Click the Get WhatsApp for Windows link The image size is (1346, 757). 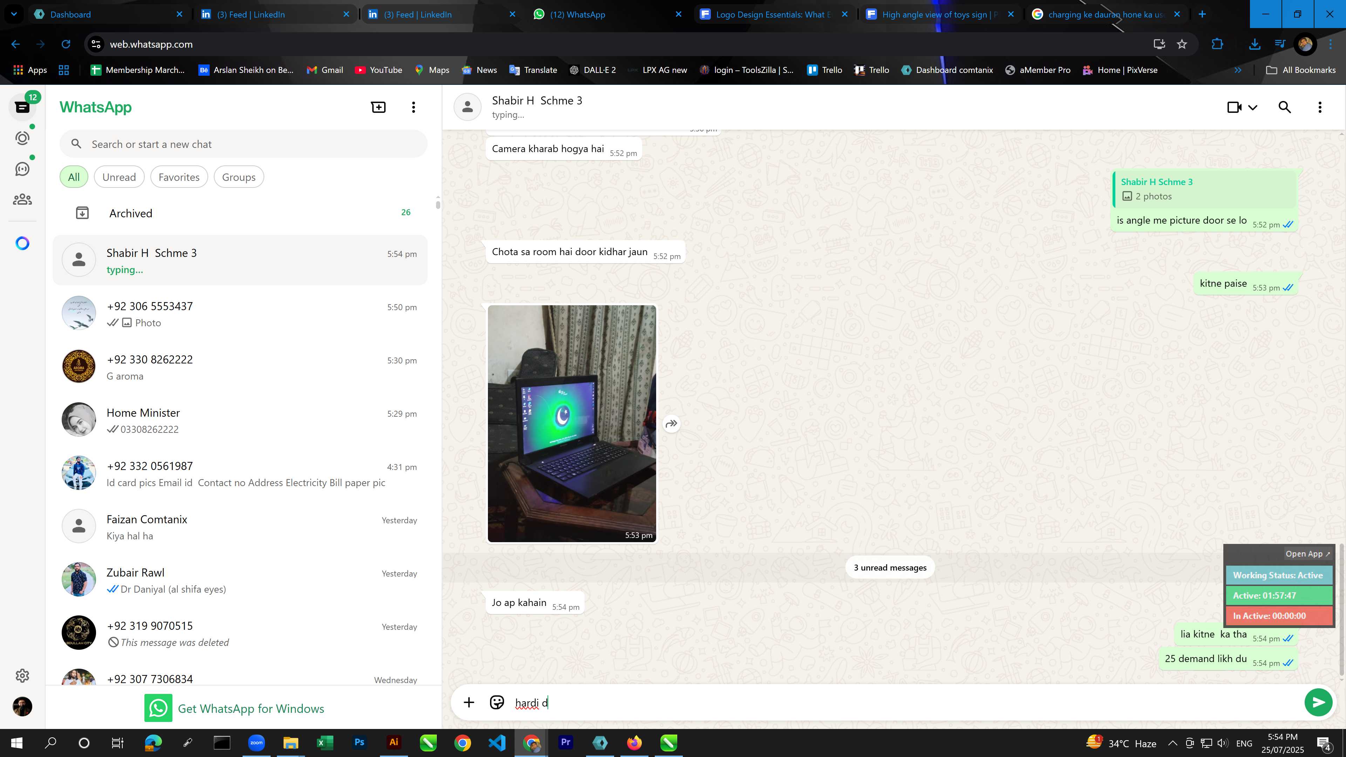click(x=234, y=708)
